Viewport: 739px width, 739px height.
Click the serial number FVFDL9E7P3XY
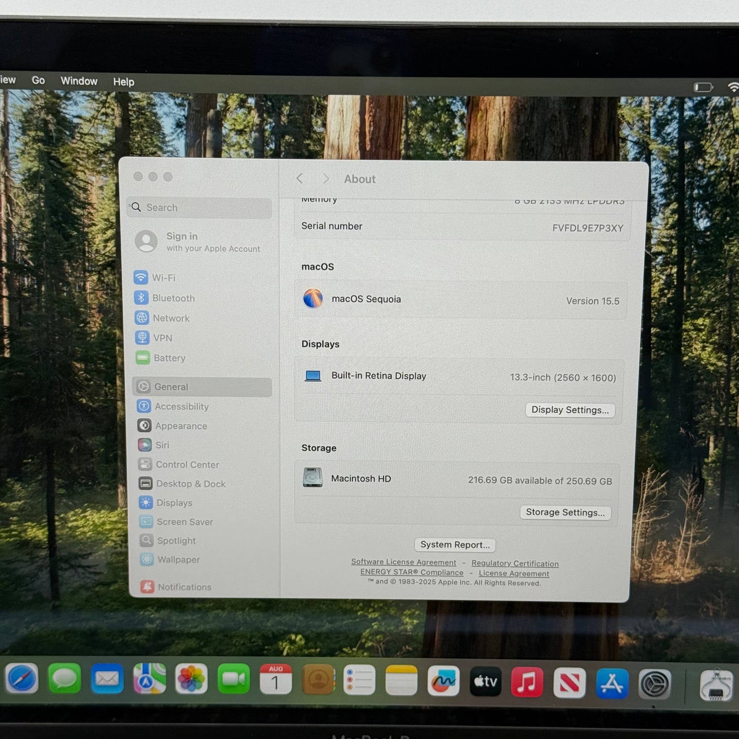(x=588, y=228)
